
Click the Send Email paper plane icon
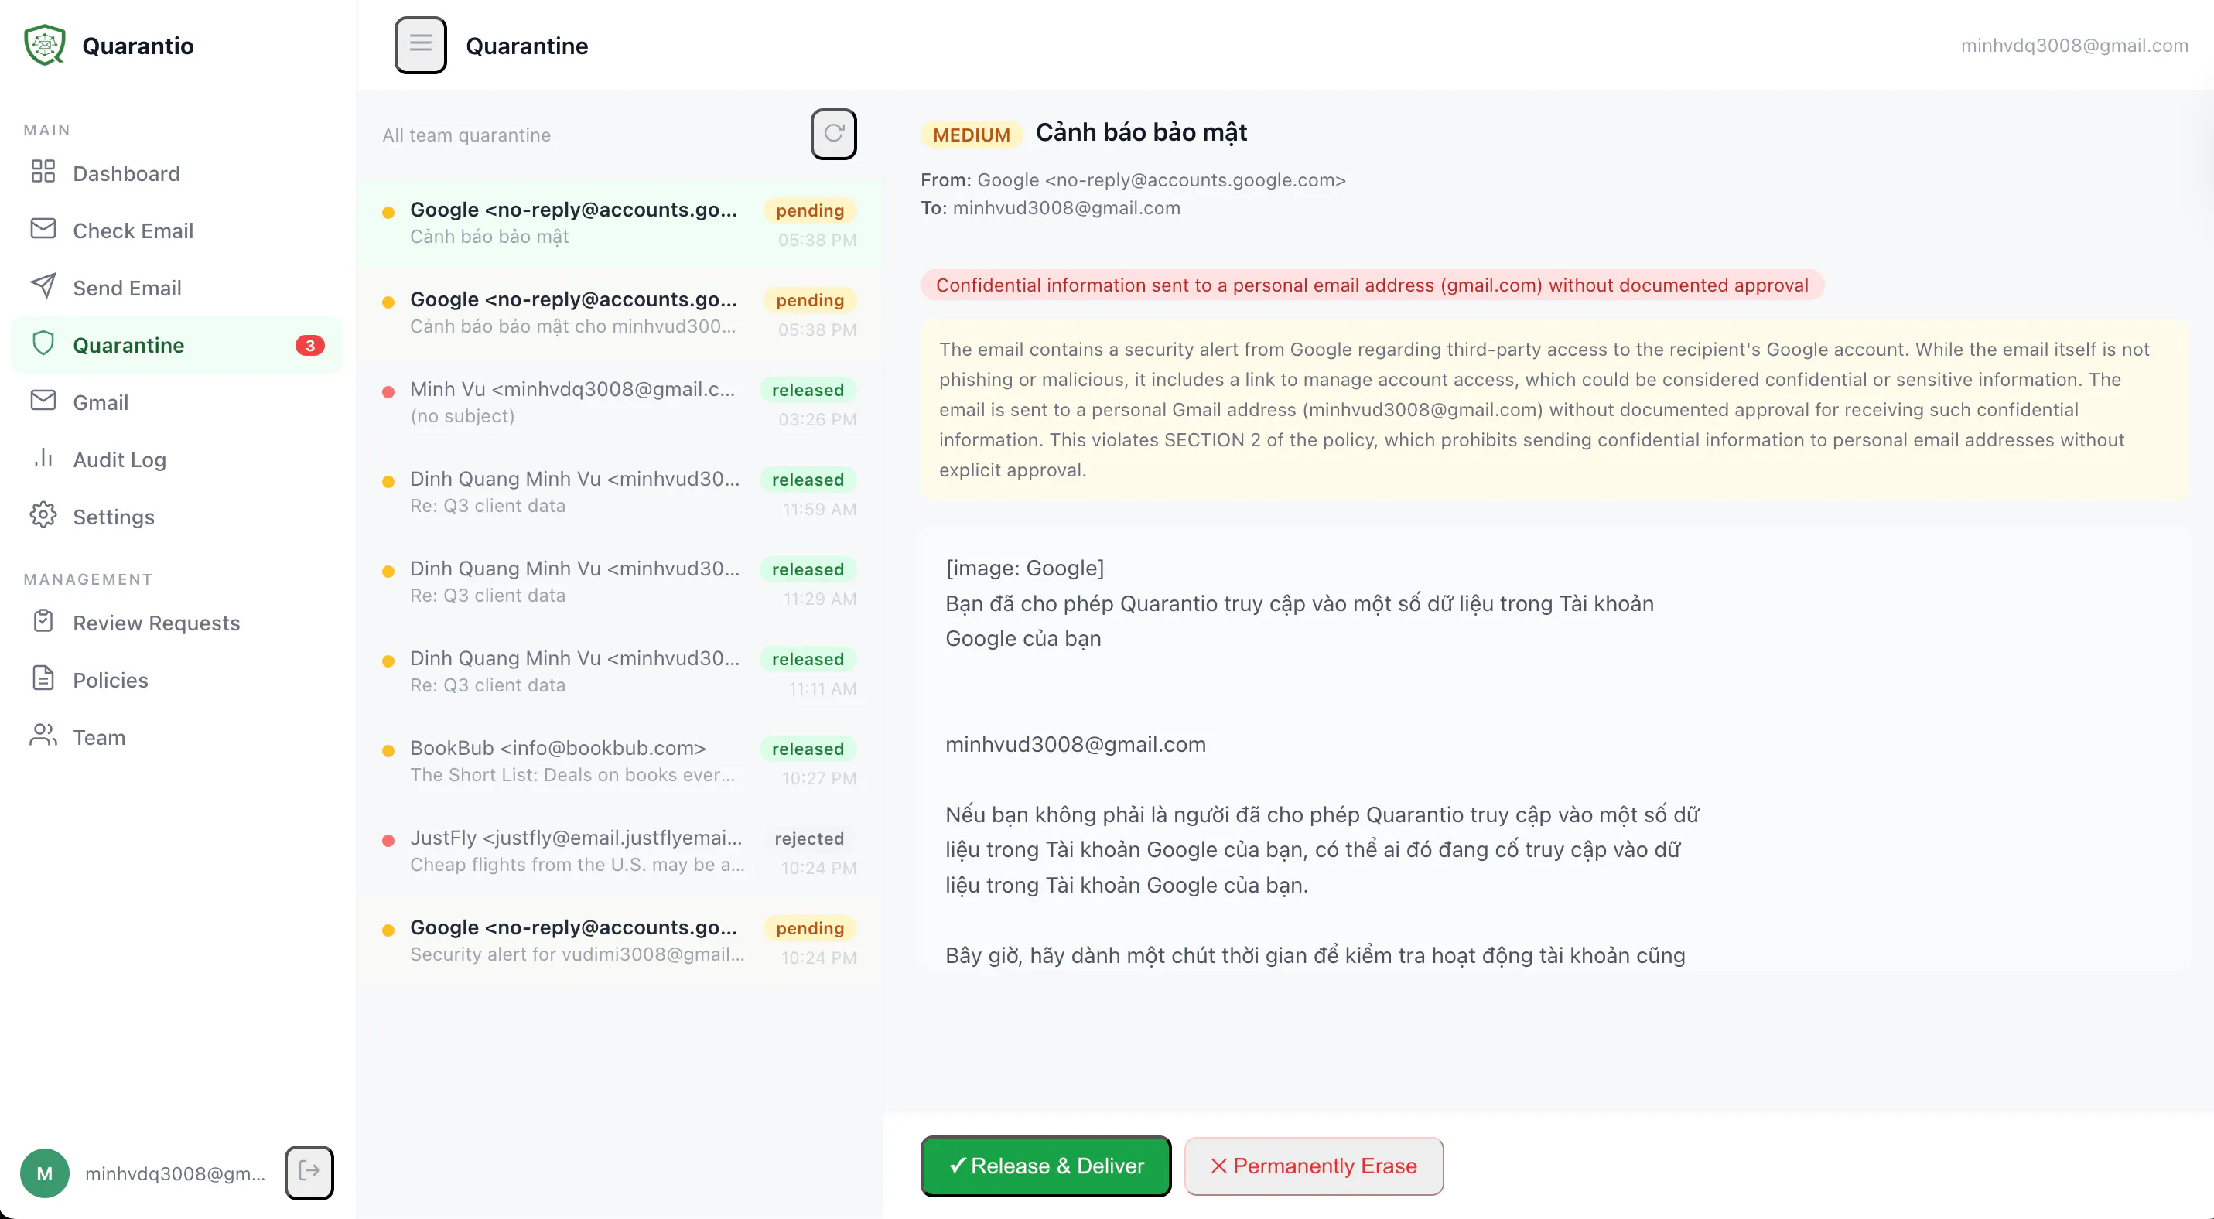(x=43, y=286)
